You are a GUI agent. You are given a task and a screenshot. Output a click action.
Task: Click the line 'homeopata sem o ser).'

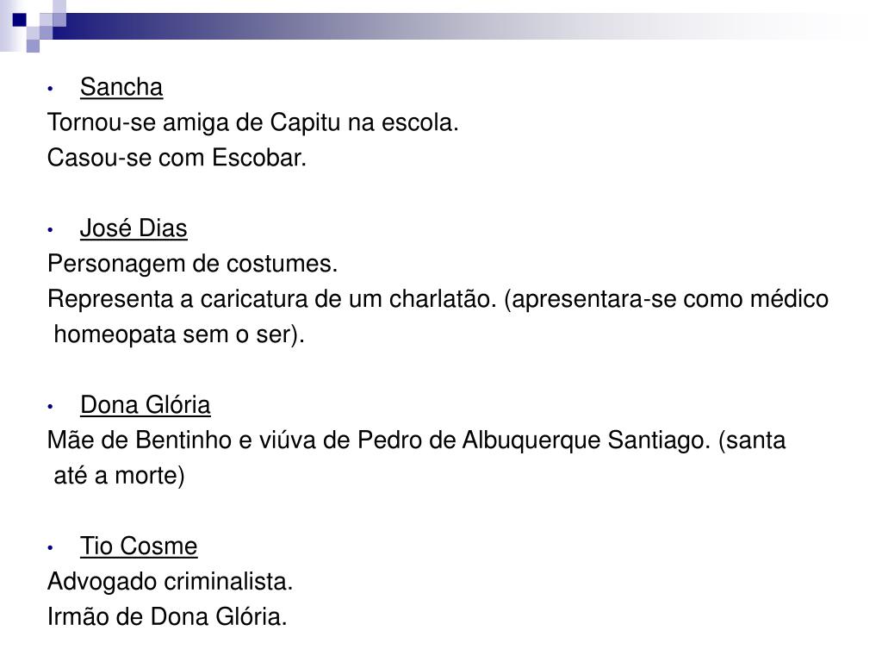pyautogui.click(x=179, y=334)
